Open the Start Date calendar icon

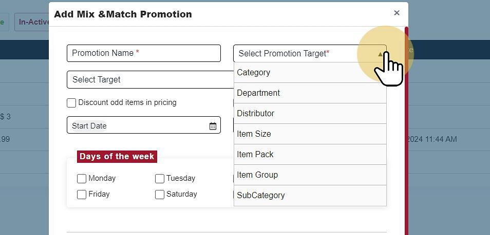pyautogui.click(x=213, y=126)
